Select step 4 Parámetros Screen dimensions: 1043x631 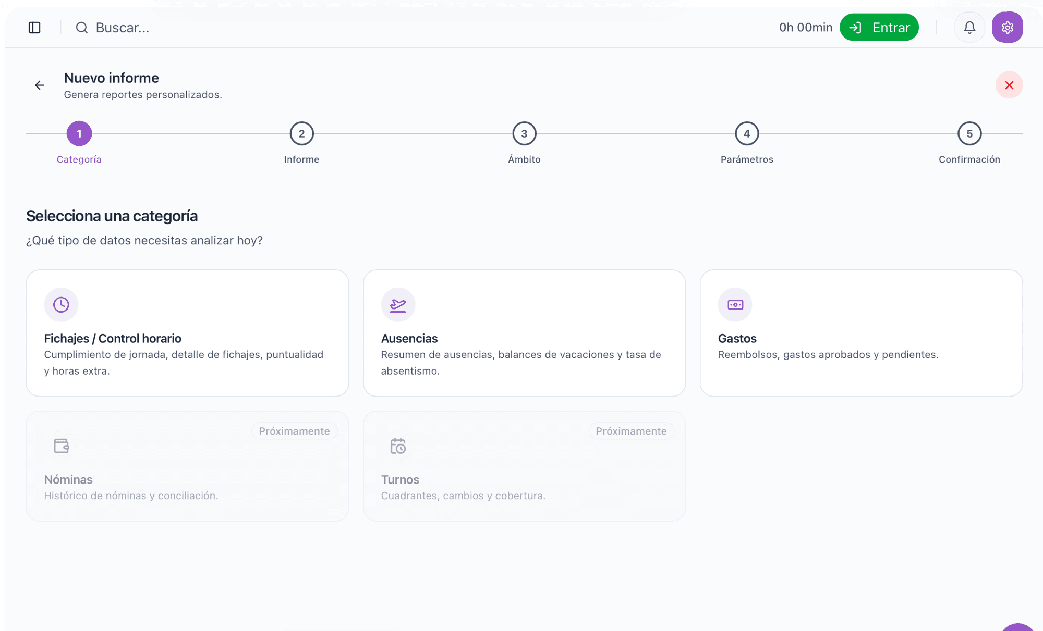pos(747,134)
